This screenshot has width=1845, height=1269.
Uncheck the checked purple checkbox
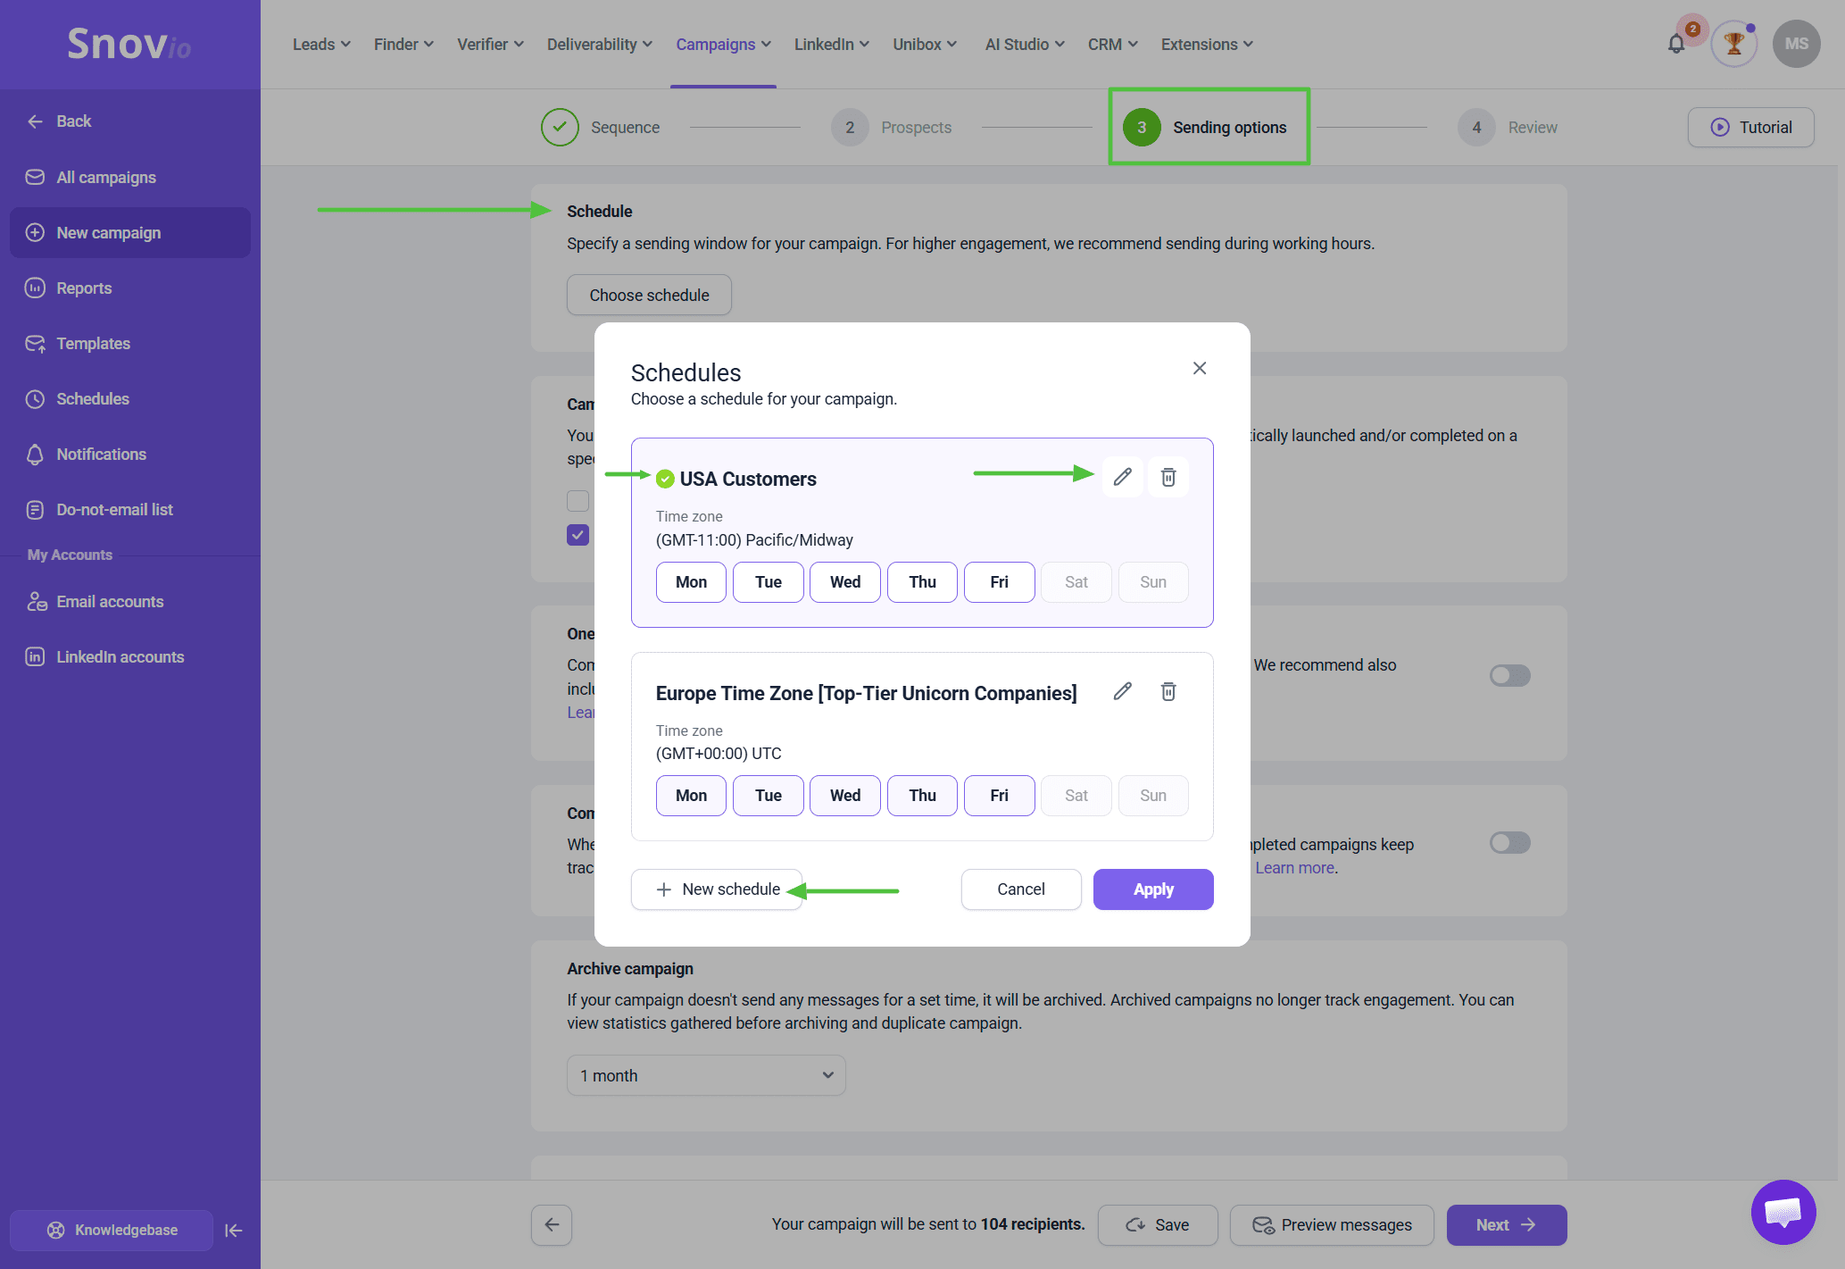pyautogui.click(x=578, y=535)
